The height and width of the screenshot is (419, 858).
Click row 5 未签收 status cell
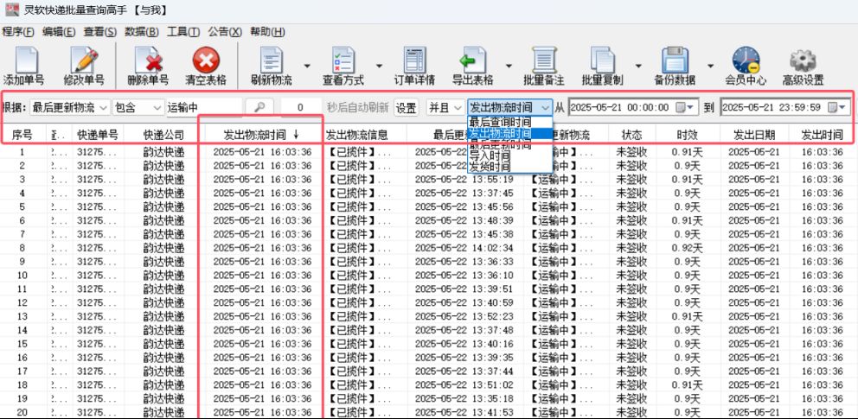631,206
